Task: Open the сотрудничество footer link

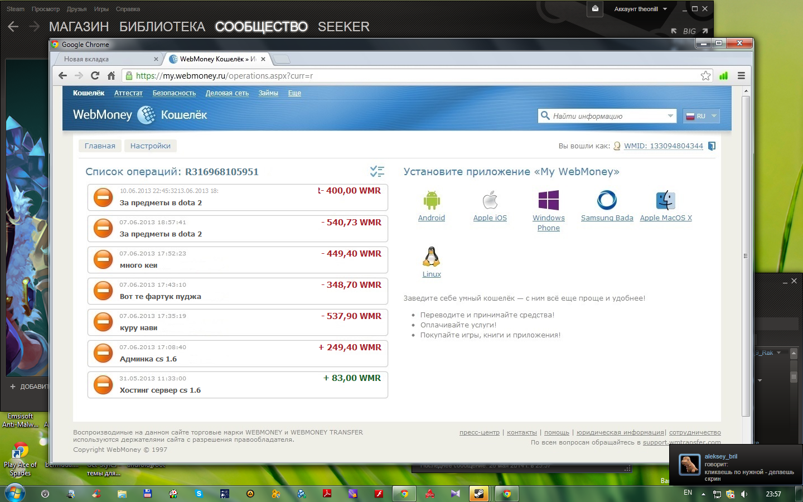Action: tap(695, 432)
